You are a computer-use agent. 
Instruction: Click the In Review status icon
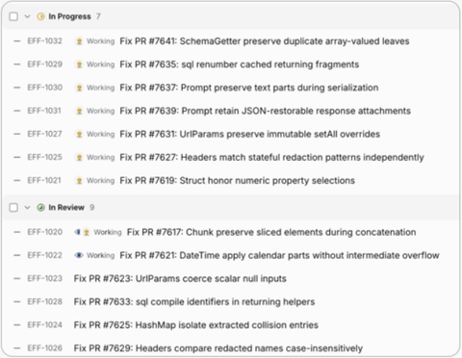(40, 208)
